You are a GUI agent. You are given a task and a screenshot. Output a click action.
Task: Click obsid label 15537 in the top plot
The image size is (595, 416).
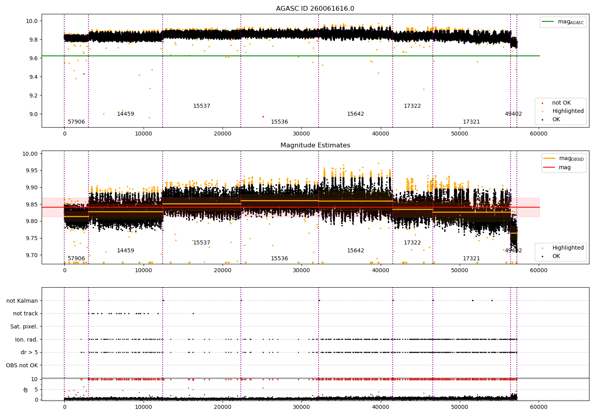pos(202,106)
